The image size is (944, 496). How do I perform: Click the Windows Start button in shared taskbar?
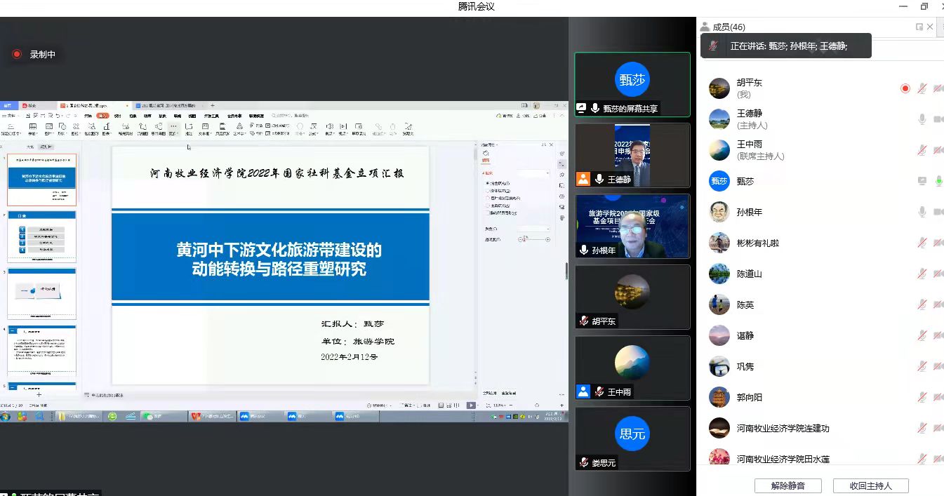[x=6, y=416]
